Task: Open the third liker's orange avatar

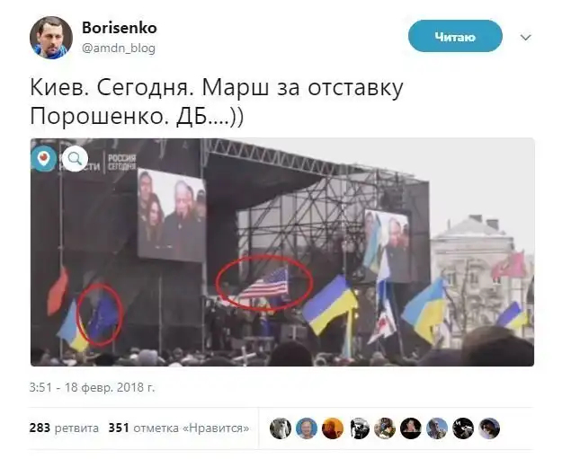Action: [x=333, y=428]
